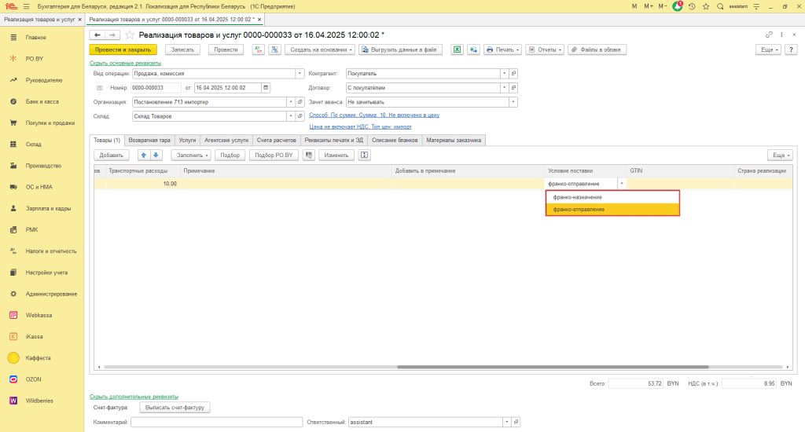Expand Вид операции dropdown
The height and width of the screenshot is (432, 805).
click(300, 73)
